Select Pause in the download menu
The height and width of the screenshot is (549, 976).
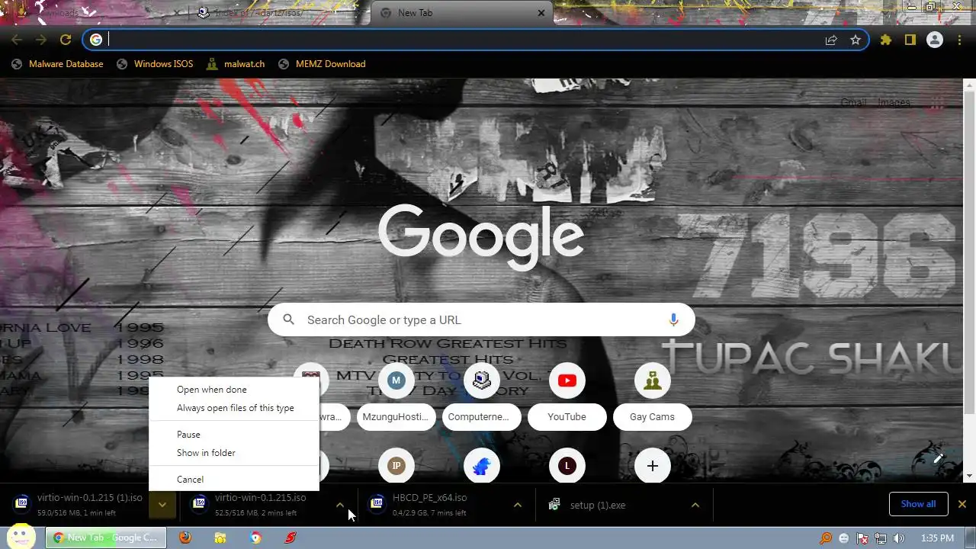pos(234,435)
